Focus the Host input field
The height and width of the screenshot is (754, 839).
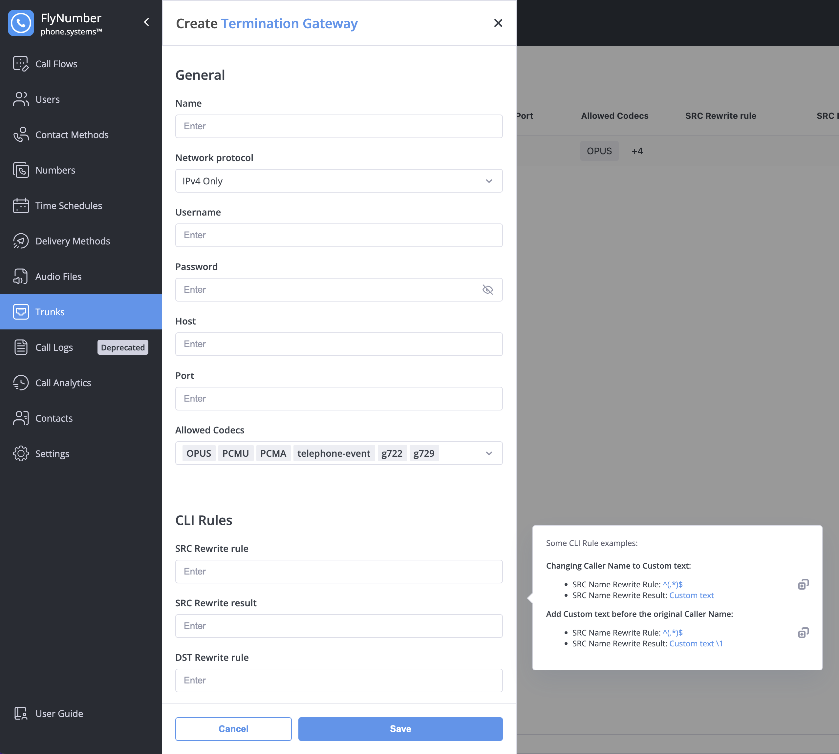339,344
